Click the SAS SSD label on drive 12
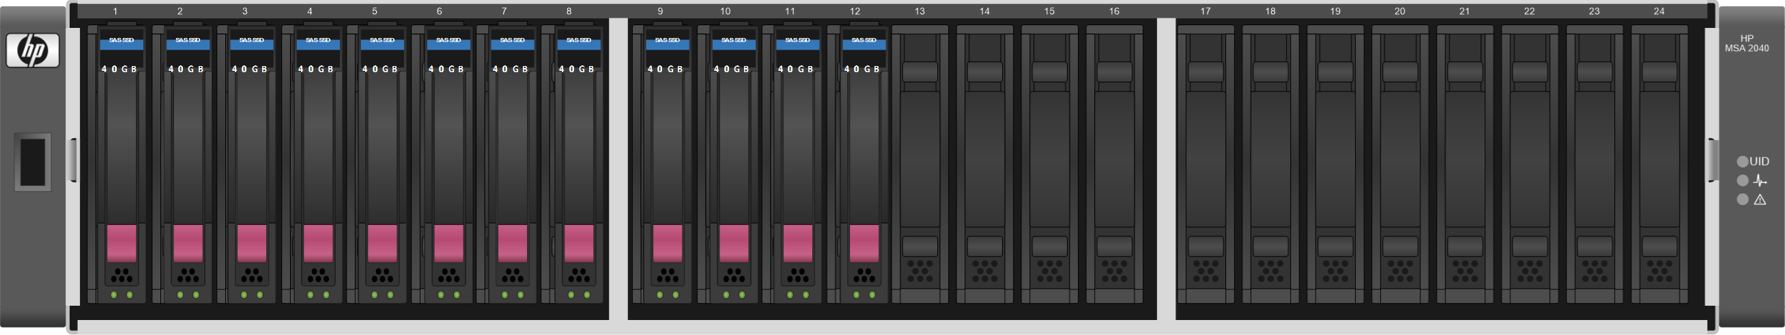The width and height of the screenshot is (1785, 335). tap(863, 41)
